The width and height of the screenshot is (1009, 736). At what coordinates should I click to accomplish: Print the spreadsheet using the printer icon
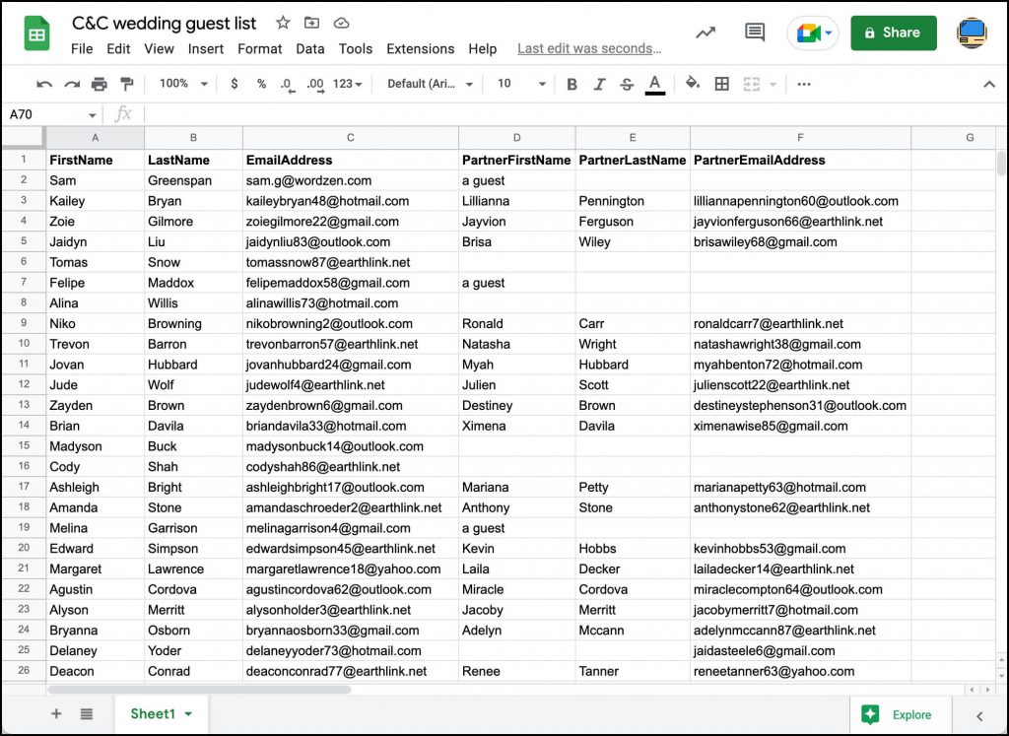[99, 85]
